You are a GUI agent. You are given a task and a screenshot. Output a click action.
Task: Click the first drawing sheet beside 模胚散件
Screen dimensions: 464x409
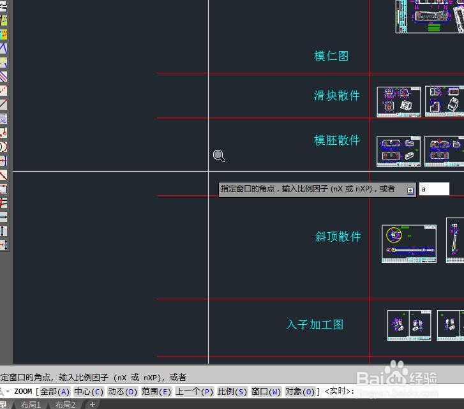398,151
